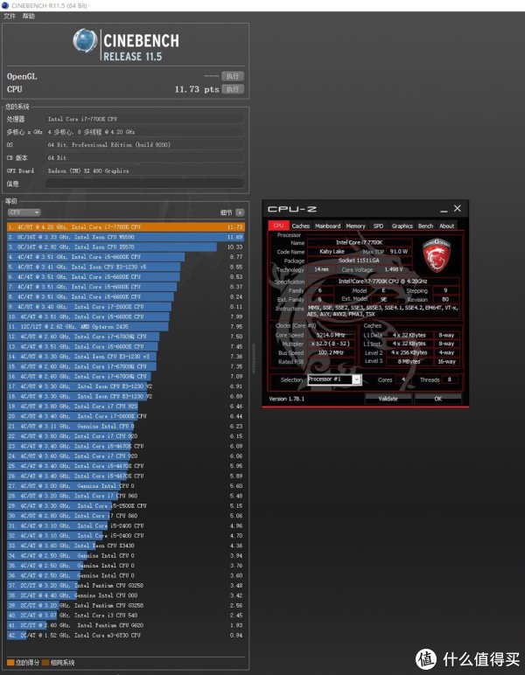Click the Cinebench logo sphere icon
The image size is (525, 675).
(x=85, y=40)
